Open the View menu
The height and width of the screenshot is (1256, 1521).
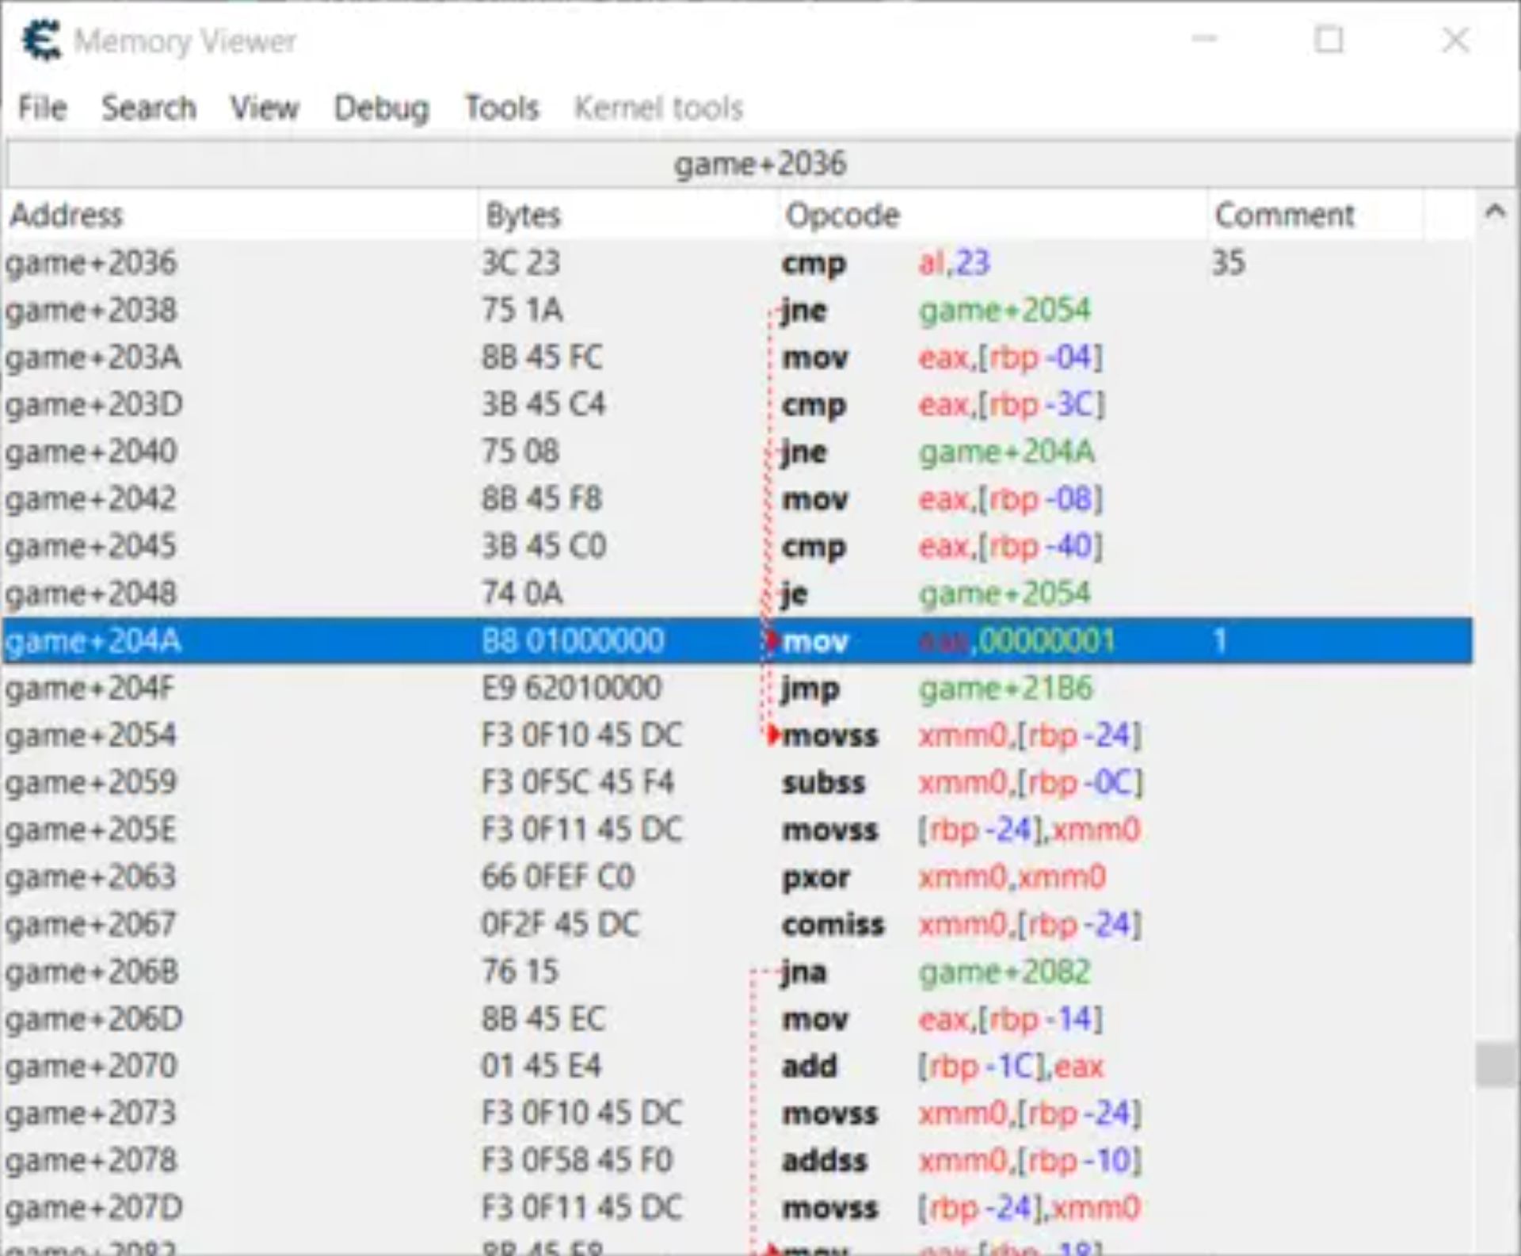tap(265, 108)
